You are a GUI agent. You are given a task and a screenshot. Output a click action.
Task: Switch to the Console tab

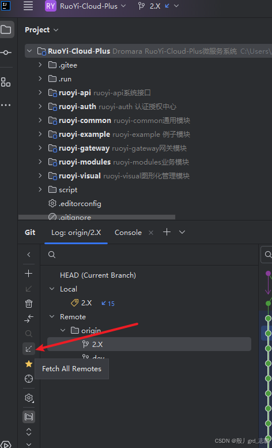click(x=128, y=233)
